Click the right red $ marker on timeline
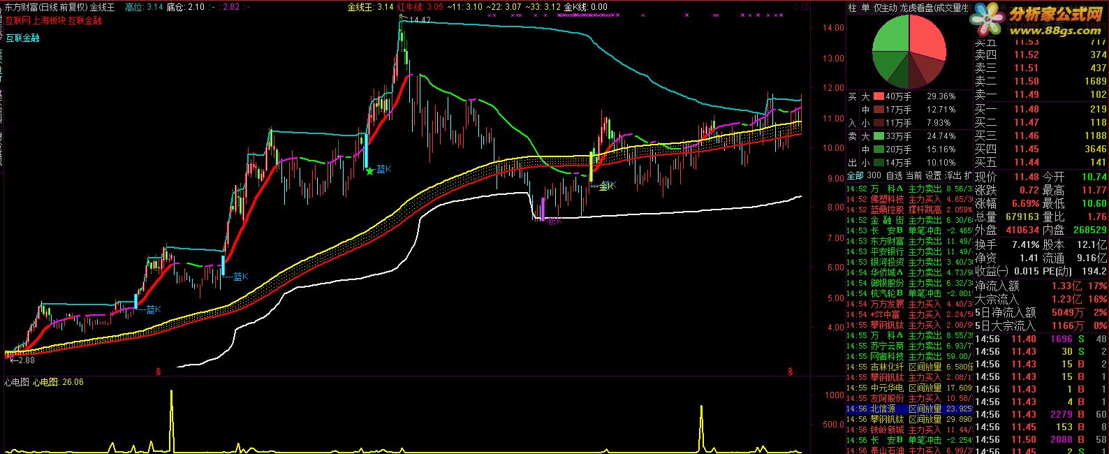 click(x=791, y=373)
